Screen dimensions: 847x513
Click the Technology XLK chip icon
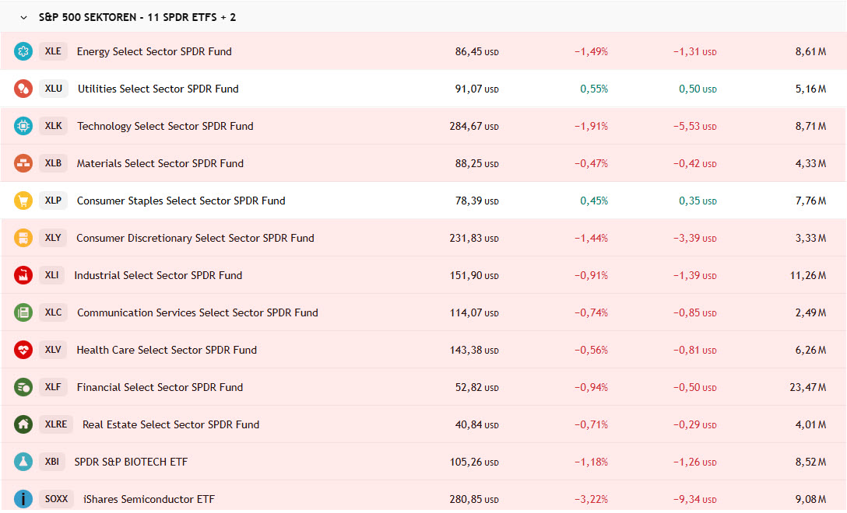(x=23, y=126)
